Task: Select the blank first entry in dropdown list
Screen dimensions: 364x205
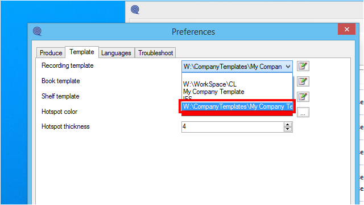Action: pyautogui.click(x=237, y=77)
